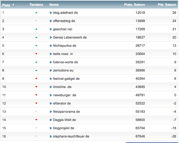This screenshot has height=143, width=179.
Task: Click chevron icon before Netzpanorama de
Action: [50, 112]
